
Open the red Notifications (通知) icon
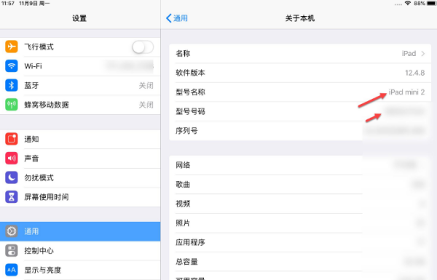pos(12,139)
